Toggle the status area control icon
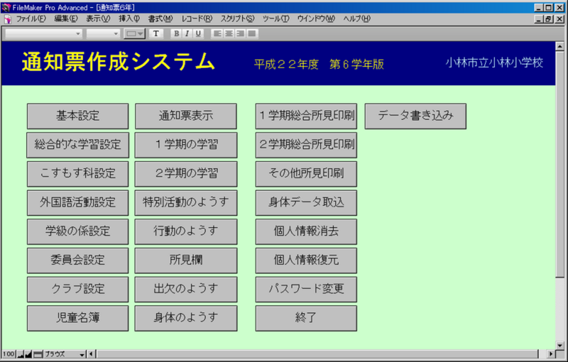The image size is (568, 362). (38, 353)
